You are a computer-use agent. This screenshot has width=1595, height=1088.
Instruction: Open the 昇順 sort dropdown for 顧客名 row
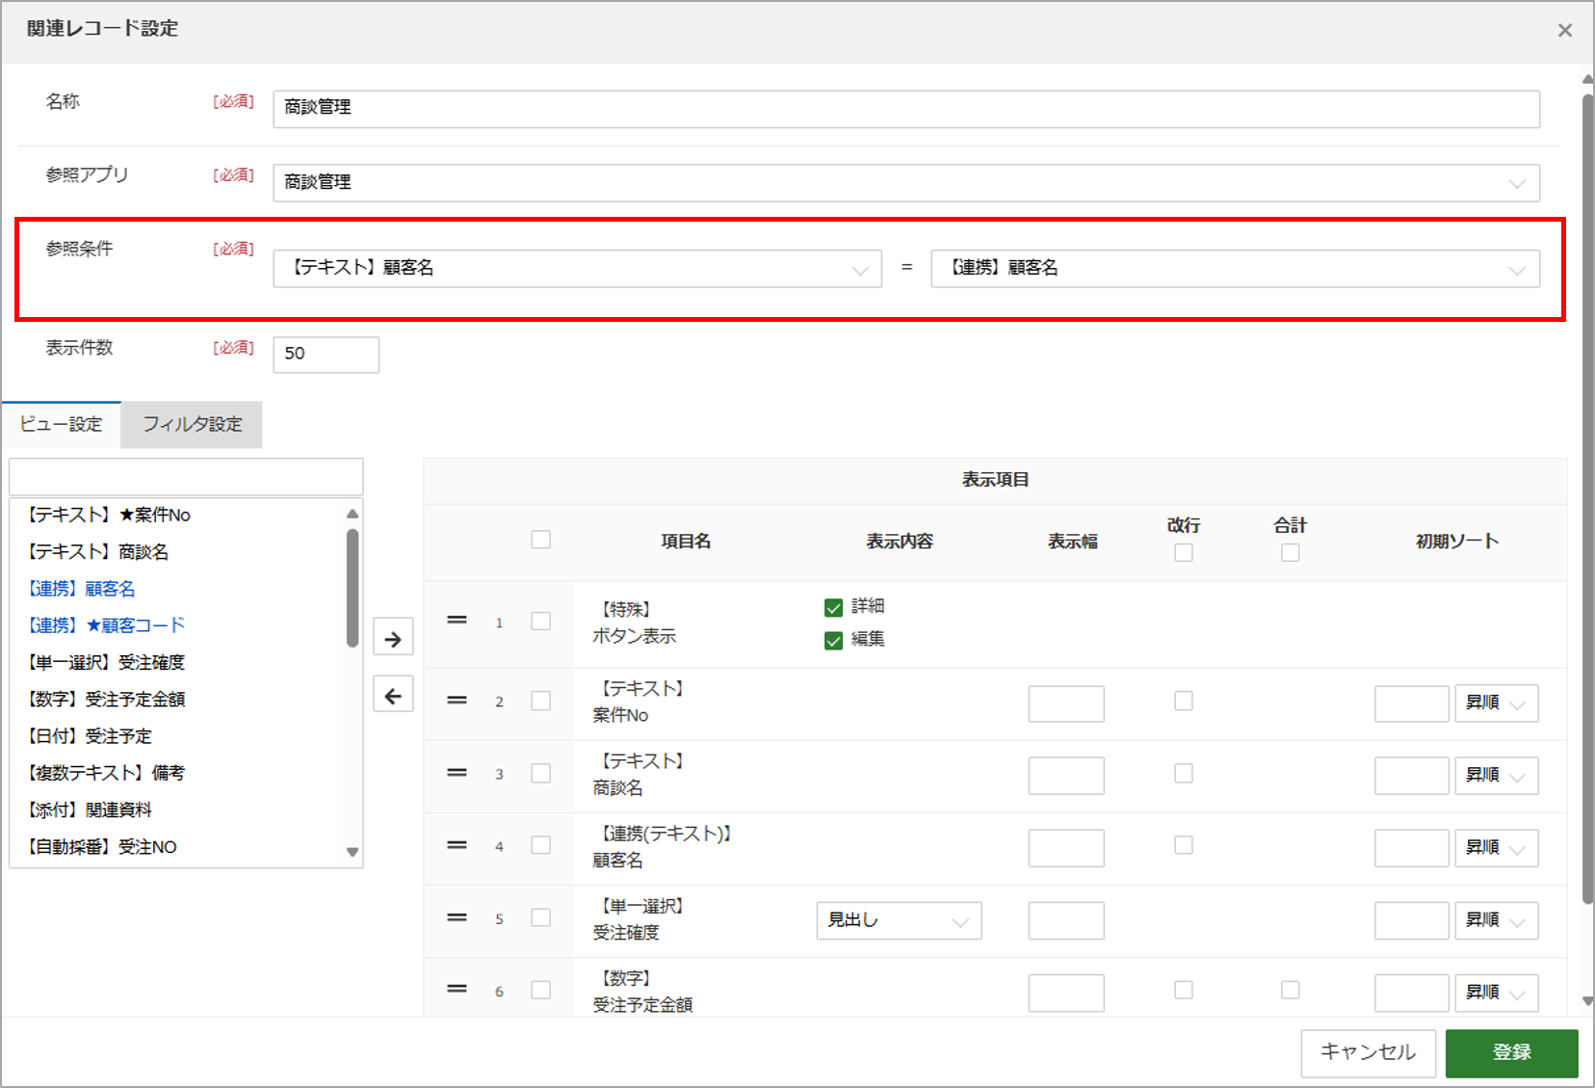pyautogui.click(x=1496, y=848)
